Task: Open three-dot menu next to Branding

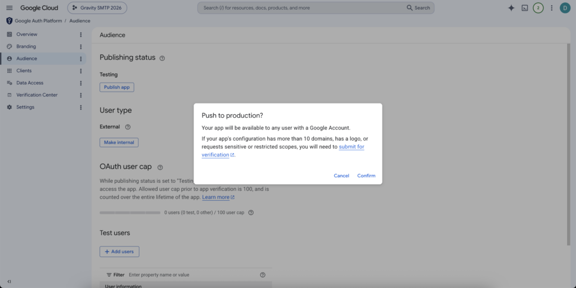Action: (x=81, y=47)
